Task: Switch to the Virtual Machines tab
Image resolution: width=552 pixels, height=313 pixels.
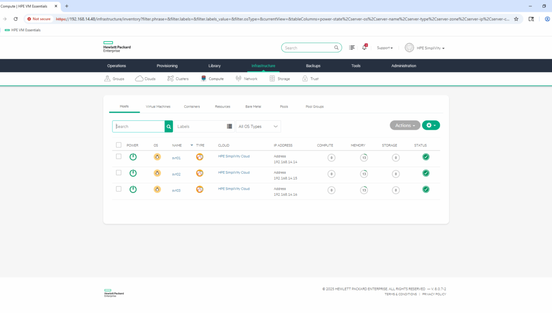Action: pyautogui.click(x=158, y=107)
